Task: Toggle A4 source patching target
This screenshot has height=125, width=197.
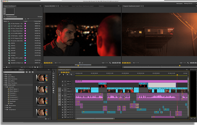Action: [59, 104]
